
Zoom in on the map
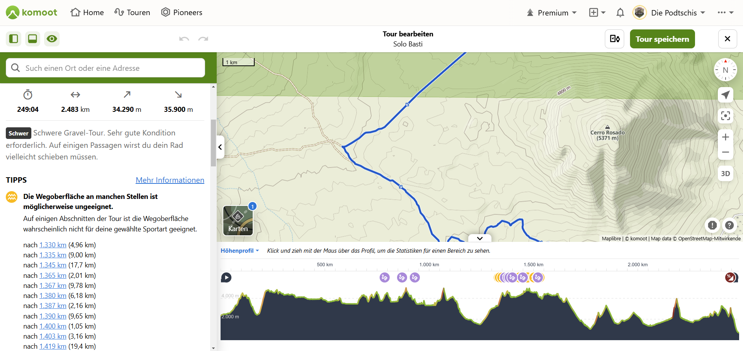(726, 137)
